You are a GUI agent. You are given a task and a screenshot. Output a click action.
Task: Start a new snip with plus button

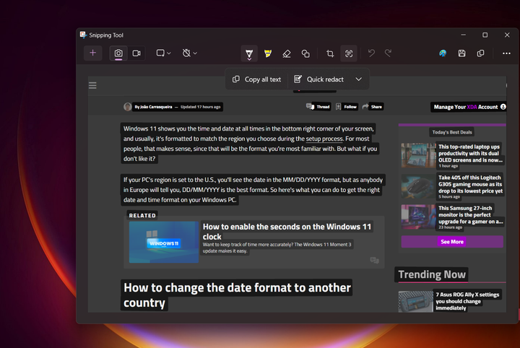coord(93,53)
